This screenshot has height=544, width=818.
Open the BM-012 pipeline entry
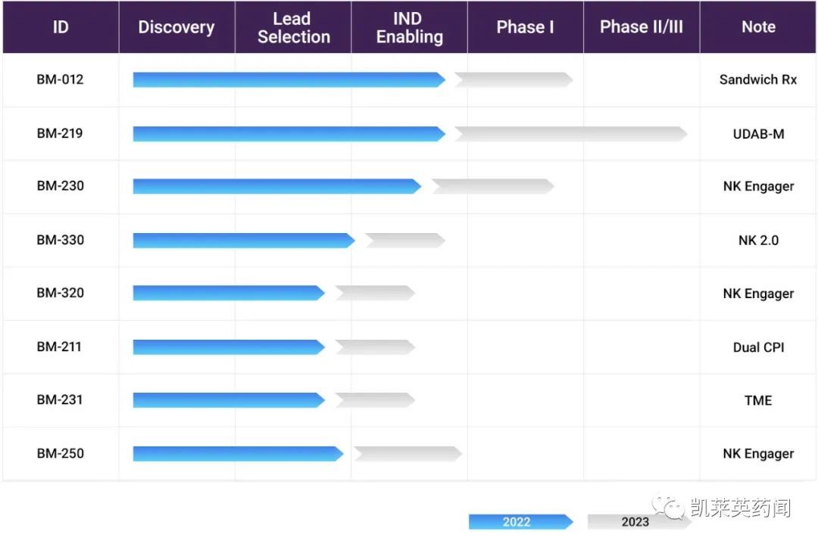[60, 80]
